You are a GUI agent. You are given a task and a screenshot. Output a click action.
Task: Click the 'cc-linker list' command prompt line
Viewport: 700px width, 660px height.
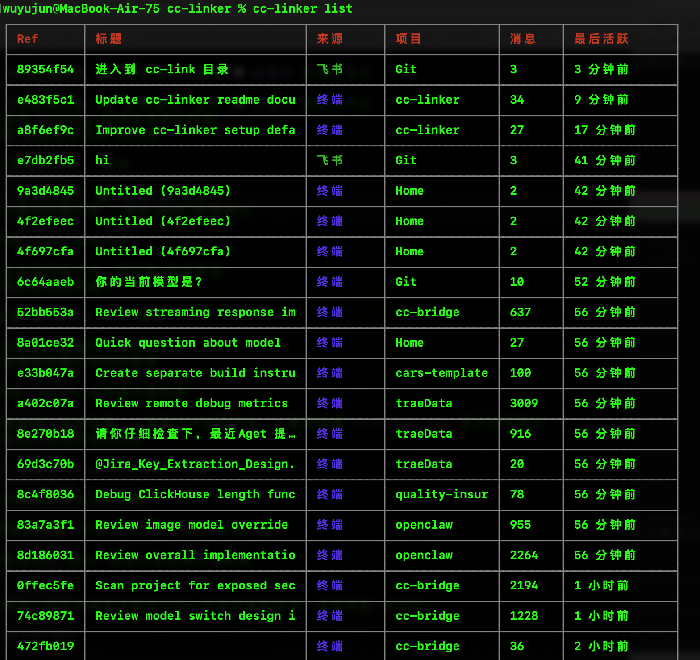[x=177, y=9]
